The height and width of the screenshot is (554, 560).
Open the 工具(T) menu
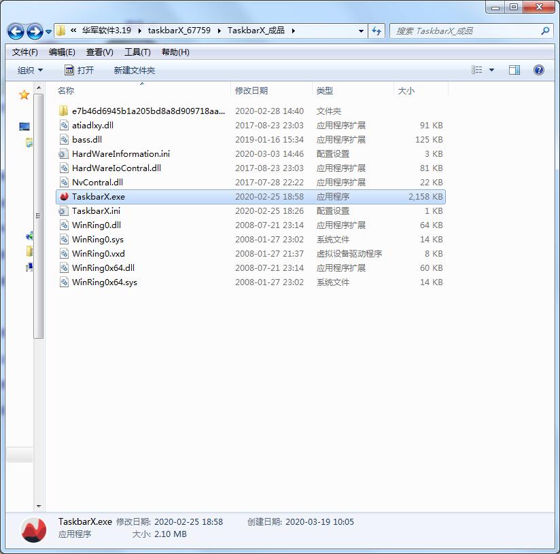pos(137,52)
